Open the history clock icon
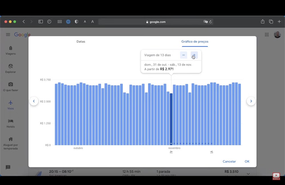This screenshot has height=185, width=285. [49, 22]
